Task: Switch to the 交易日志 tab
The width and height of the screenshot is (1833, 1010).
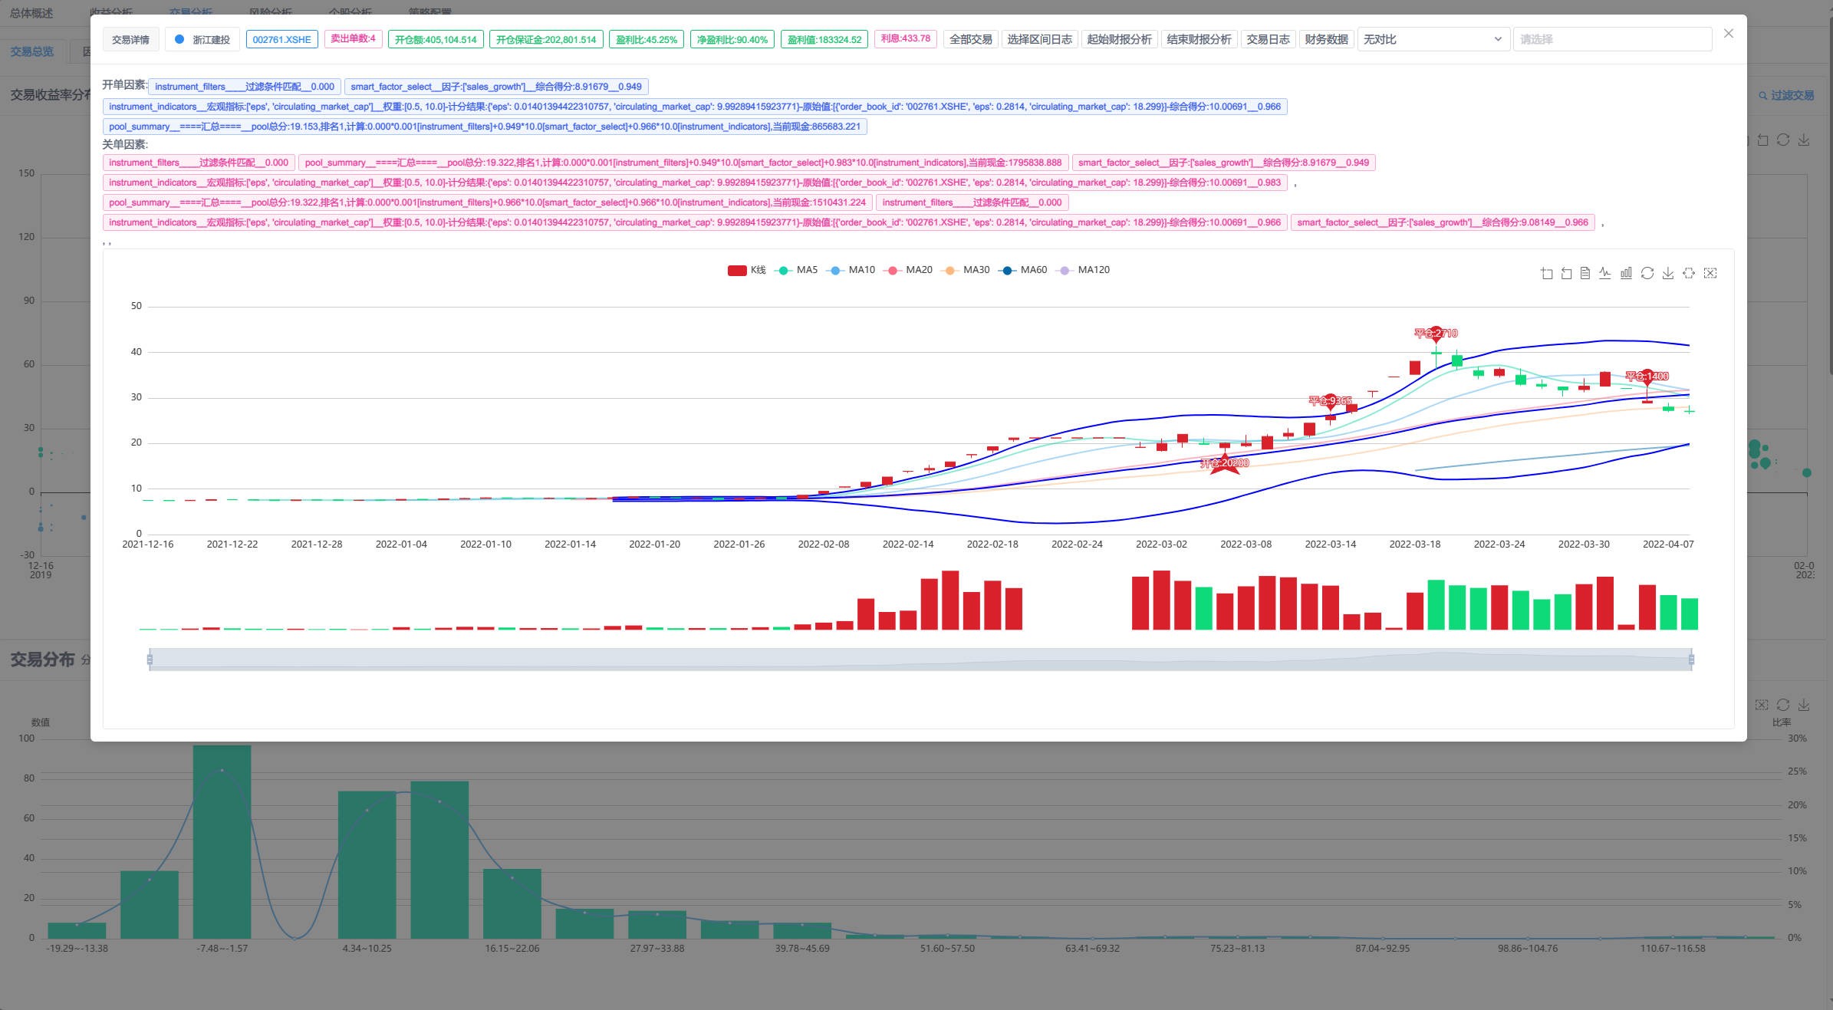Action: 1268,39
